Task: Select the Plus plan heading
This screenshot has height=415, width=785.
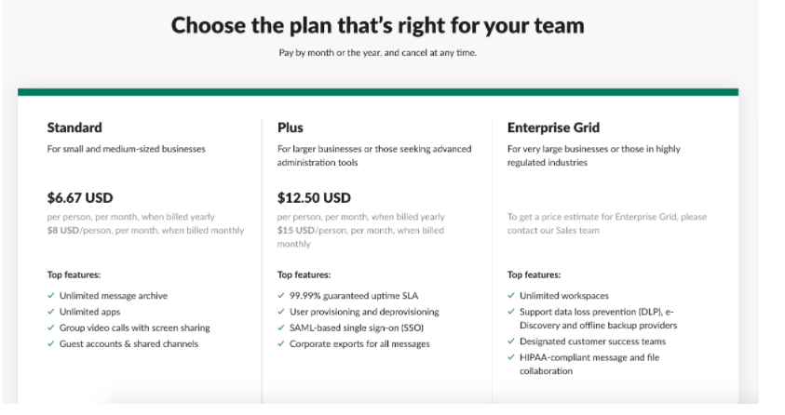Action: tap(290, 127)
